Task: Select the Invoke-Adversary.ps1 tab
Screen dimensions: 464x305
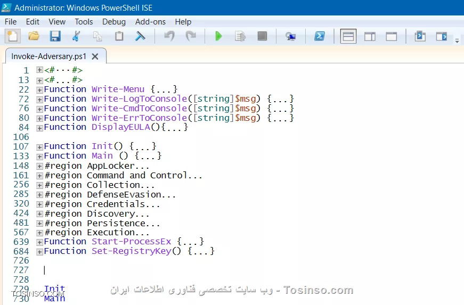Action: pos(49,56)
